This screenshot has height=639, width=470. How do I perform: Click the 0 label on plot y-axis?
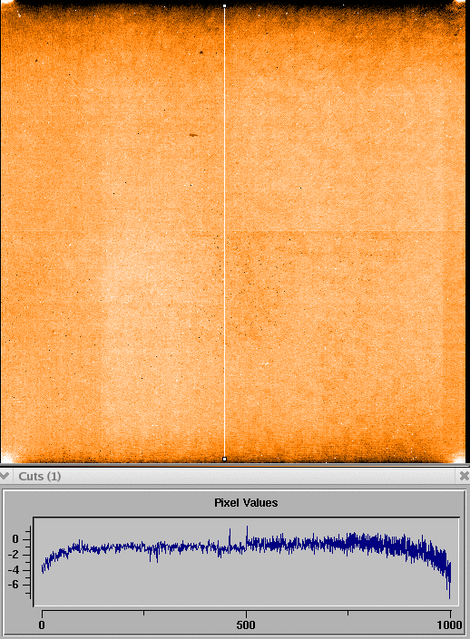click(15, 539)
